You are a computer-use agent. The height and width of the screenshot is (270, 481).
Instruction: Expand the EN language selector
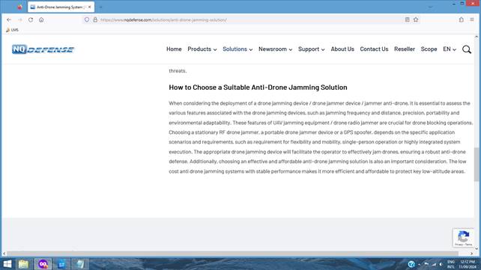coord(450,49)
